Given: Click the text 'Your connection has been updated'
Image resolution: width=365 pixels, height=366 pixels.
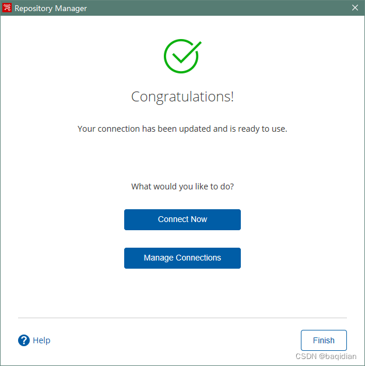Looking at the screenshot, I should [x=144, y=129].
